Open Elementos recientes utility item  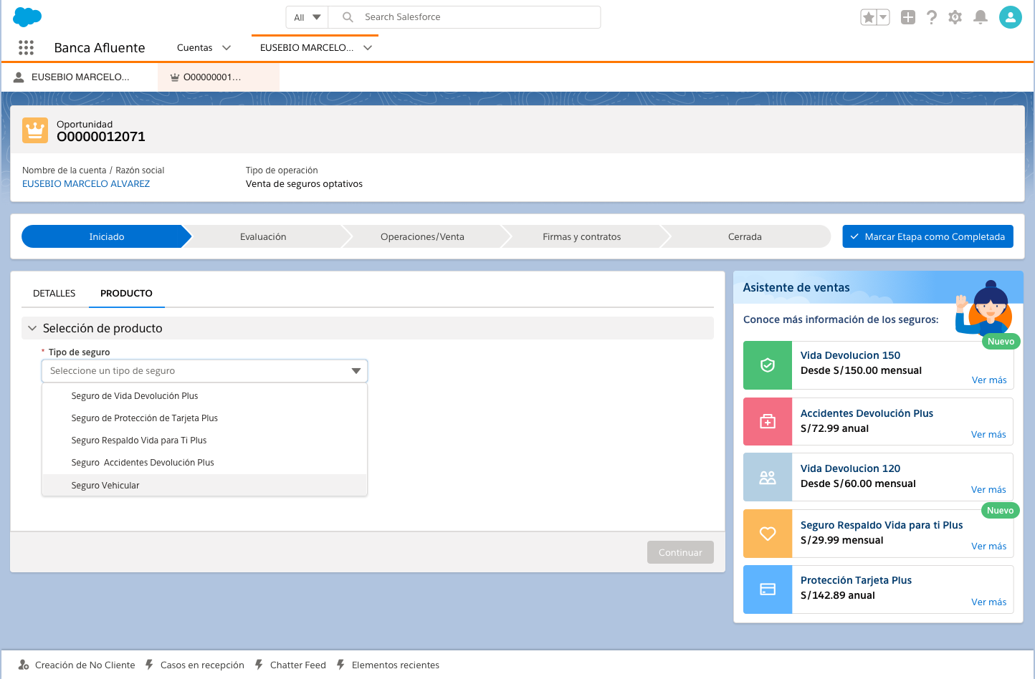388,665
